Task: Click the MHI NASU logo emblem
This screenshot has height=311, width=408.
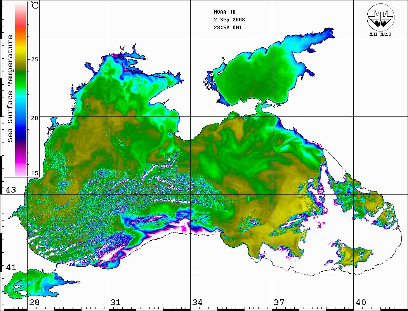Action: 380,17
